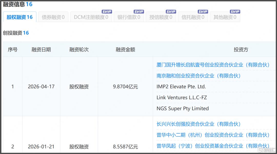Click the 融资轮次 column header

pos(79,50)
